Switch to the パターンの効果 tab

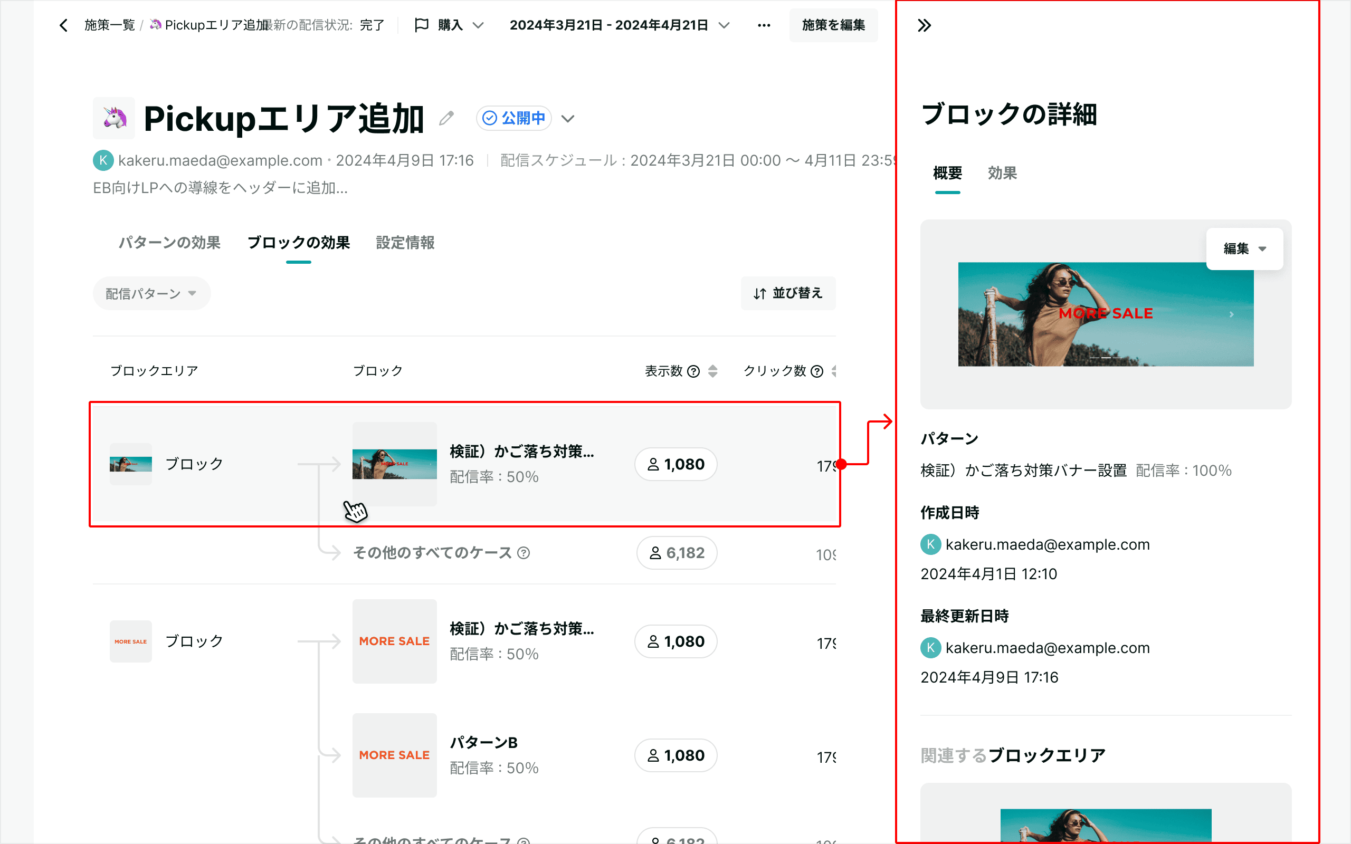click(x=170, y=243)
